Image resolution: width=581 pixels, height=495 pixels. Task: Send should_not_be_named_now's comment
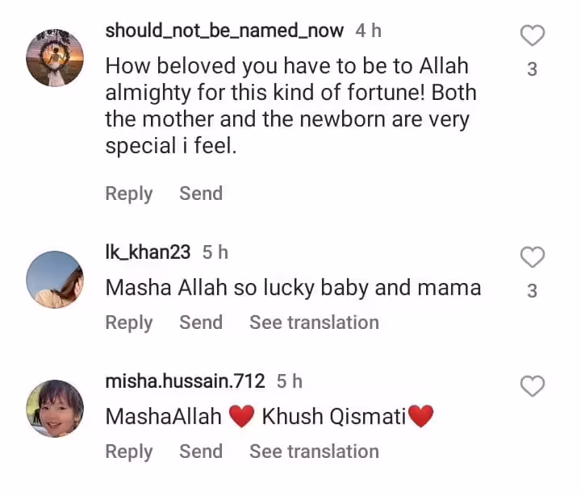(201, 193)
